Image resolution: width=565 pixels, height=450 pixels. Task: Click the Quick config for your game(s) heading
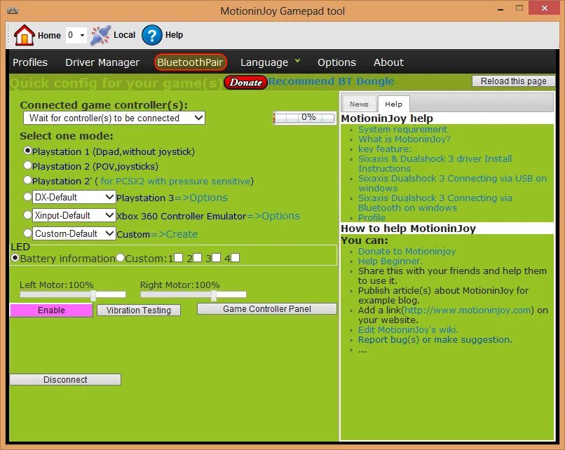pyautogui.click(x=116, y=83)
